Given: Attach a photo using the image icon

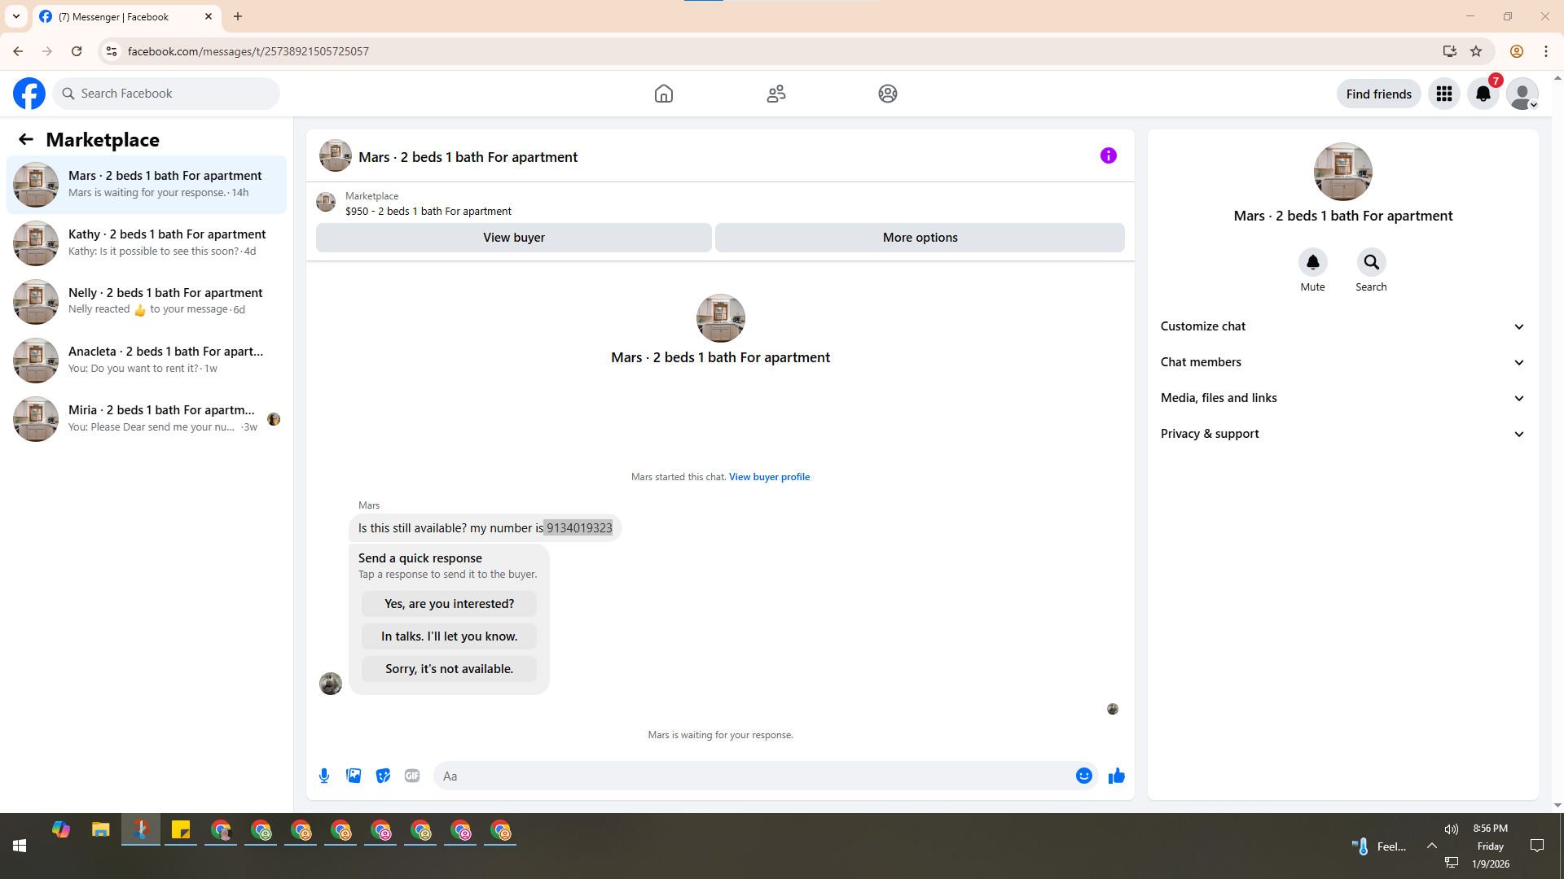Looking at the screenshot, I should [354, 776].
